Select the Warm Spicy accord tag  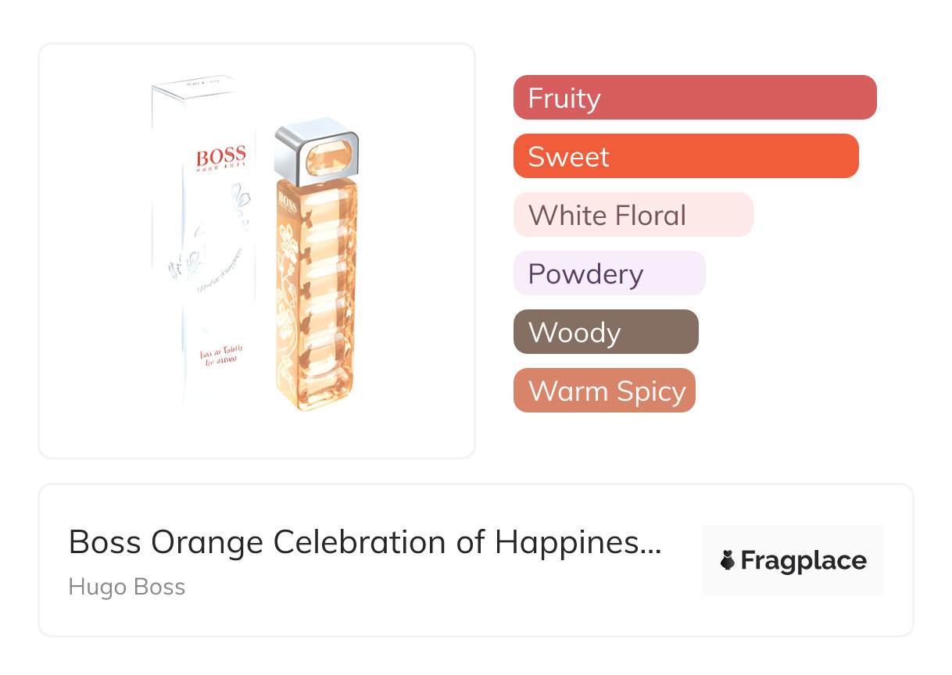click(603, 391)
